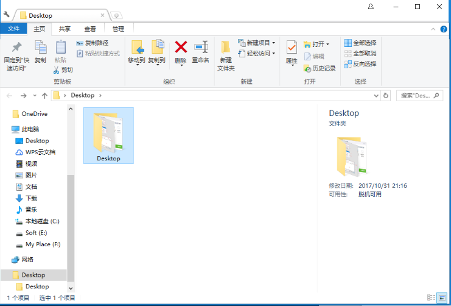The image size is (451, 306).
Task: Open 属性 properties
Action: (x=292, y=53)
